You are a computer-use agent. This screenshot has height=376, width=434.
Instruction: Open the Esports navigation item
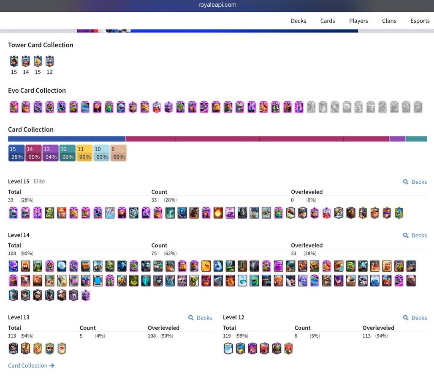click(420, 21)
